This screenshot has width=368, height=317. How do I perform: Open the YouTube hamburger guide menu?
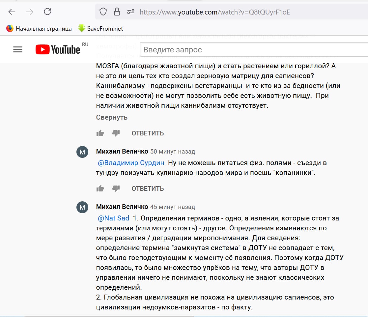click(x=18, y=50)
